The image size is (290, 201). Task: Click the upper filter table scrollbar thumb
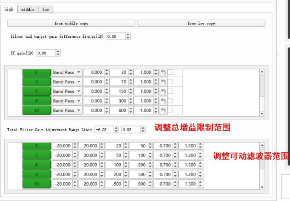coord(262,85)
